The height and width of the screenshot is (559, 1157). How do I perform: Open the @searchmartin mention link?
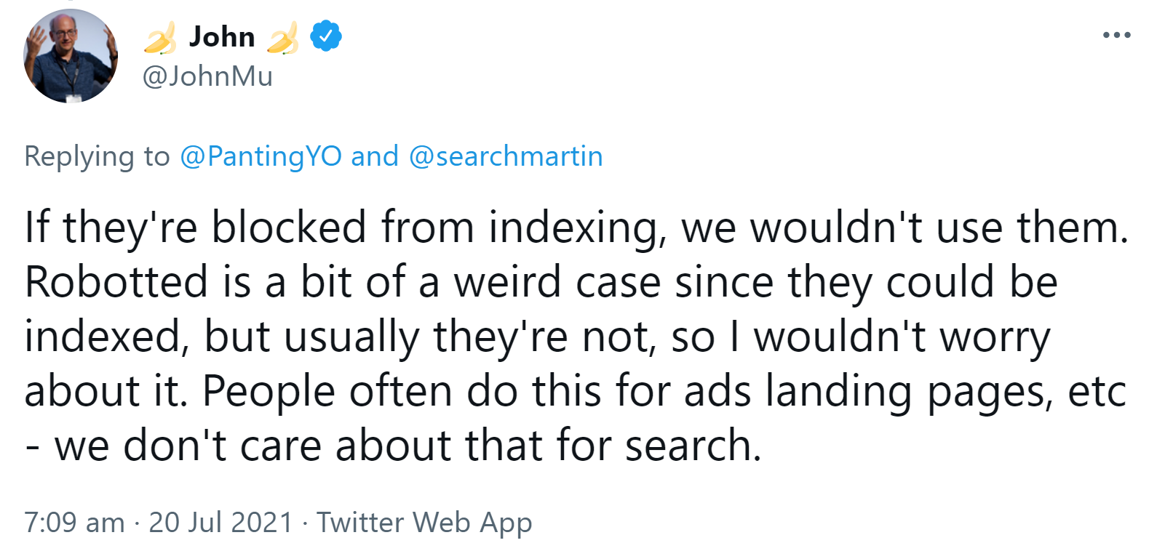506,156
